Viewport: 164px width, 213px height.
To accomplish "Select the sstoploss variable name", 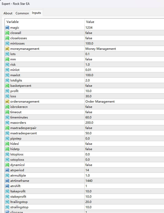I will click(x=17, y=160).
